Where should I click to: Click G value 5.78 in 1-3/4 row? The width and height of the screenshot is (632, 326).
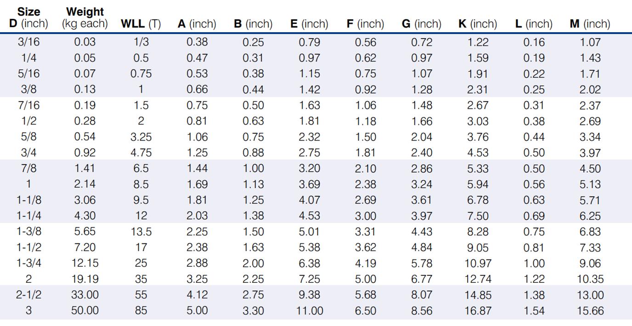pos(422,264)
